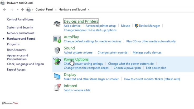Click Choose a power plan

point(127,68)
